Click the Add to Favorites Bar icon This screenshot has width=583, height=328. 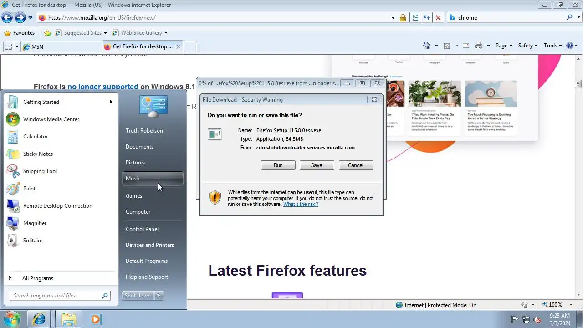(48, 33)
